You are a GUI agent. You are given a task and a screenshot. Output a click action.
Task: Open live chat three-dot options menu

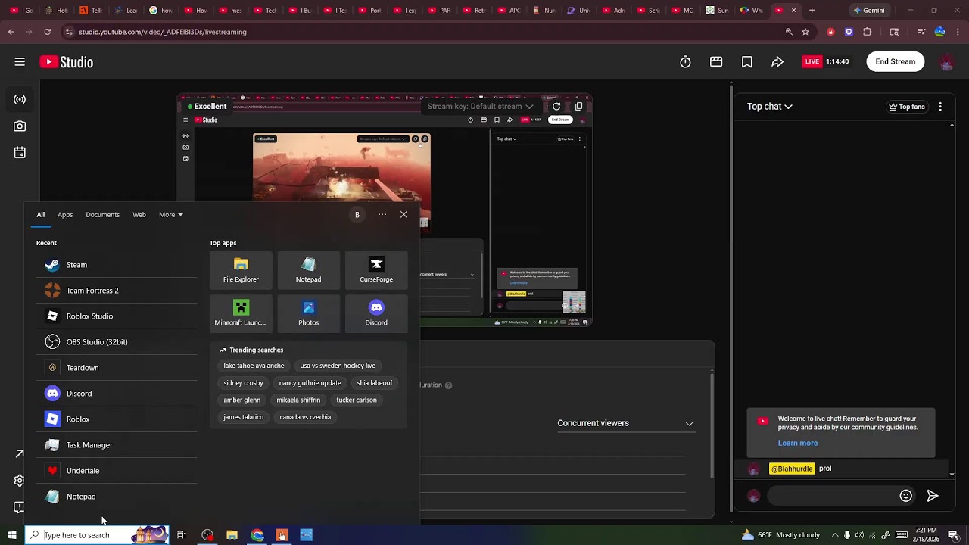click(940, 107)
